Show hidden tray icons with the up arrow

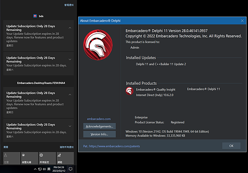[35, 169]
